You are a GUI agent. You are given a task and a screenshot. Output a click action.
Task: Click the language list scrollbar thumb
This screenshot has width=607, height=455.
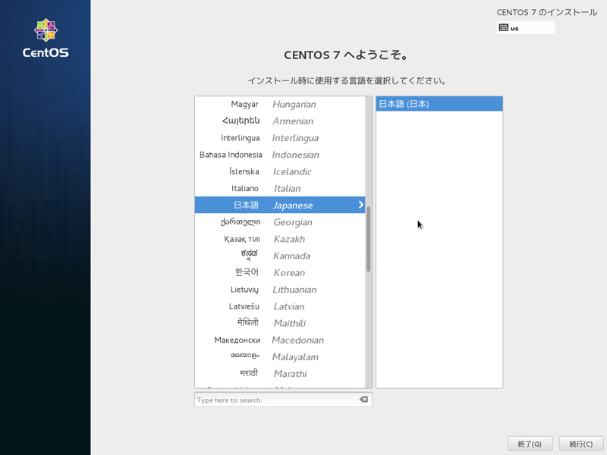coord(369,239)
